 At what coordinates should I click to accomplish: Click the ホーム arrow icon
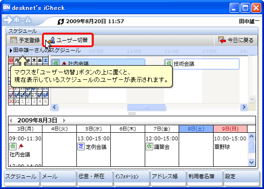8,20
